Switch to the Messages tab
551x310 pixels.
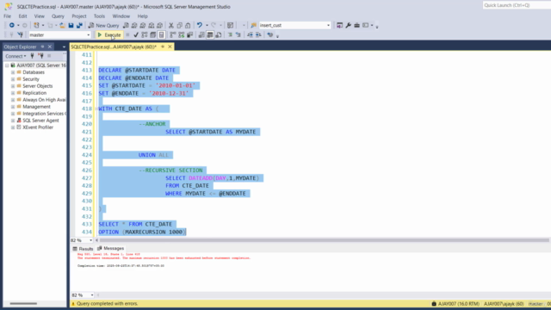click(111, 248)
